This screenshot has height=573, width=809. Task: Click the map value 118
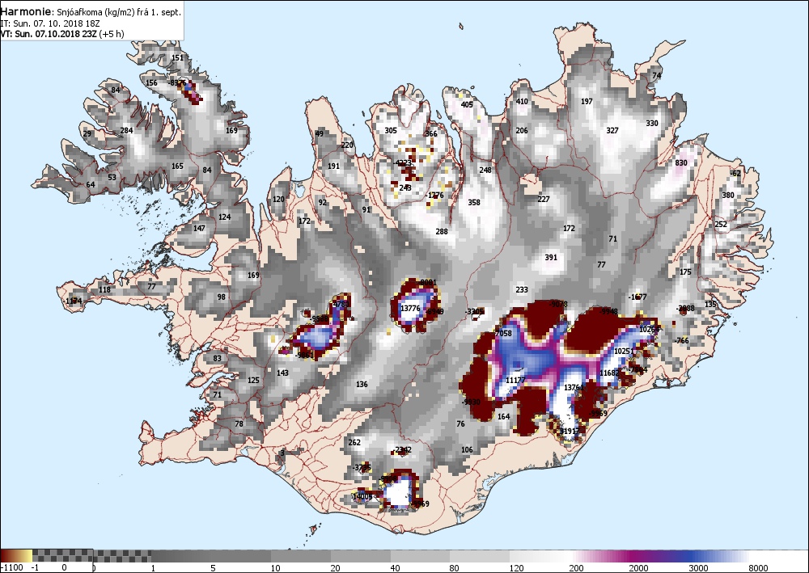click(104, 289)
